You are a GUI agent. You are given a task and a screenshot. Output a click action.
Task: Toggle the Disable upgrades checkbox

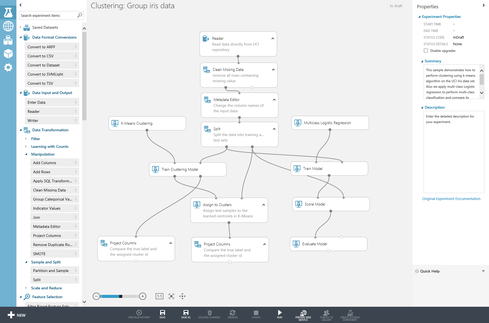(426, 50)
